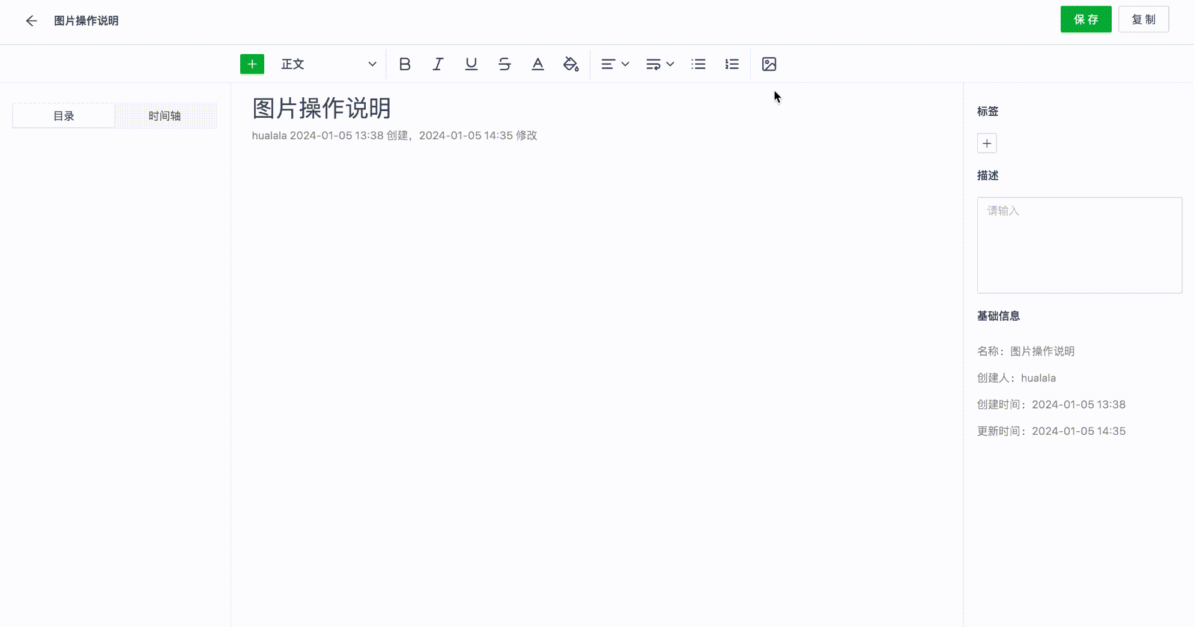Screen dimensions: 1194x627
Task: Click the back arrow icon
Action: 31,21
